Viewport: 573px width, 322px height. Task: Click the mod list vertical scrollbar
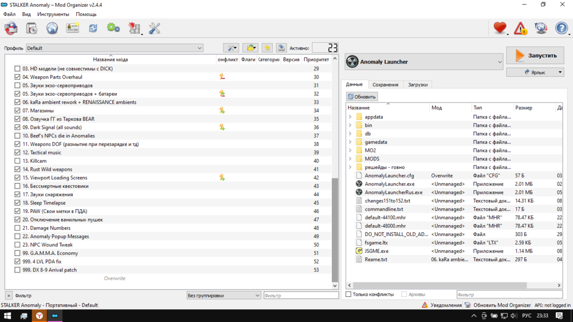tap(335, 229)
